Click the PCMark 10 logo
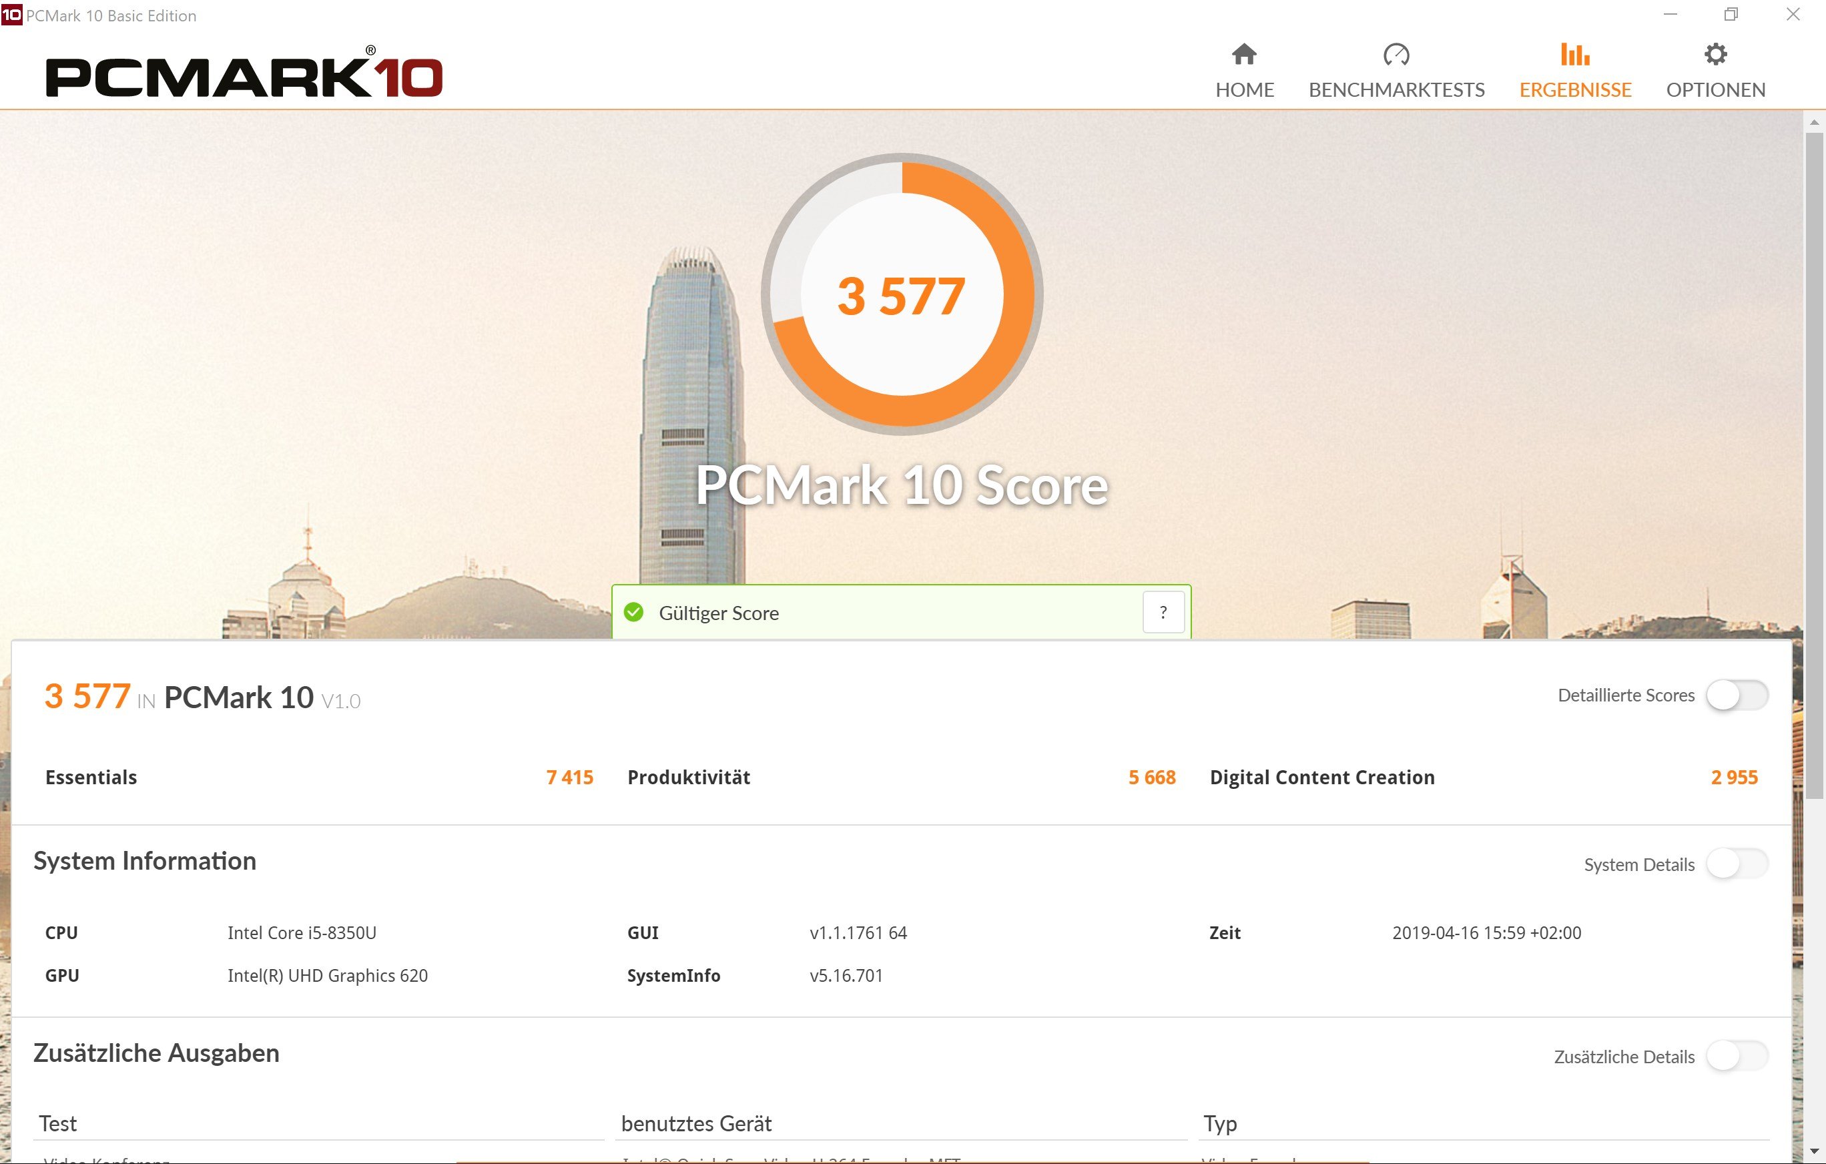 244,73
